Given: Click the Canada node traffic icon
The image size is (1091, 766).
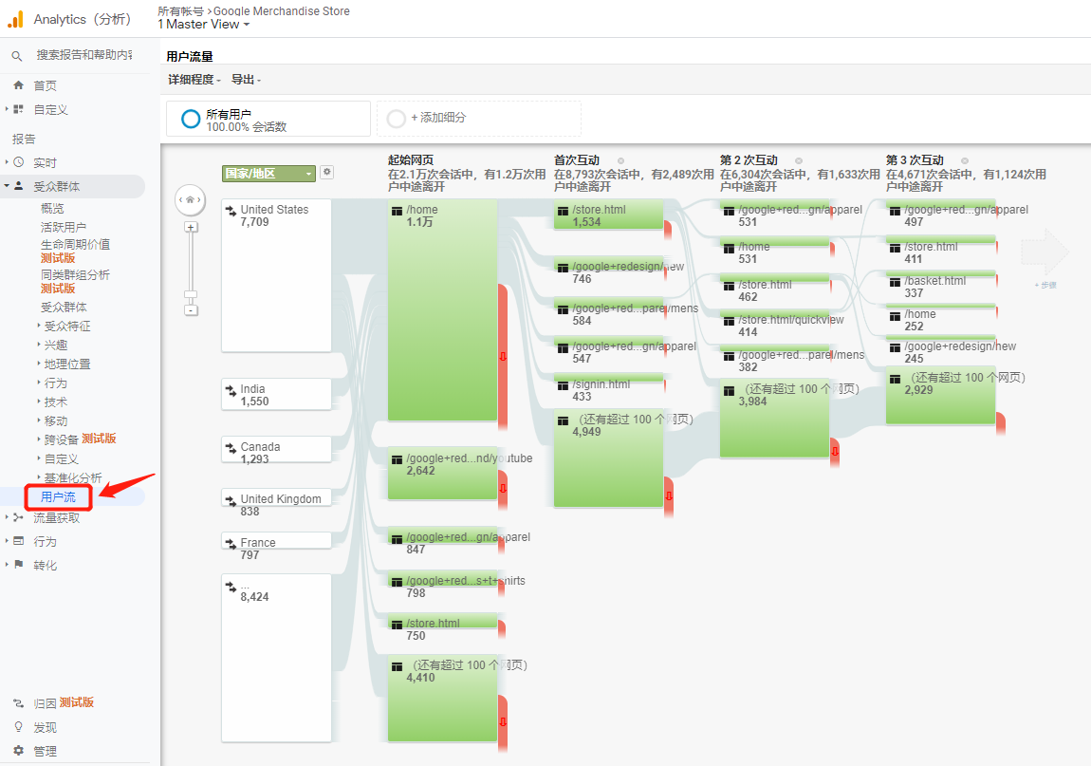Looking at the screenshot, I should [x=231, y=448].
